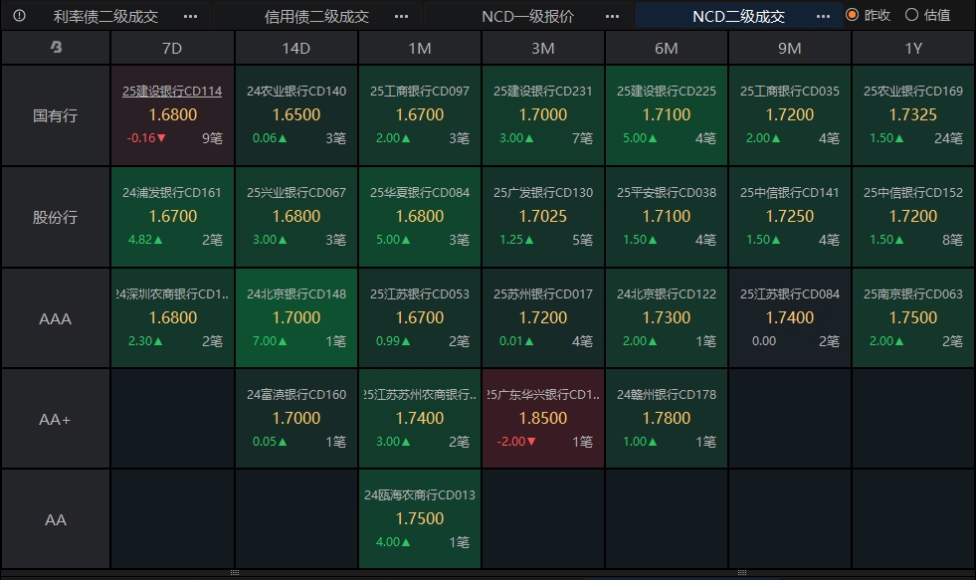Select the 国有行 row header

click(x=56, y=115)
